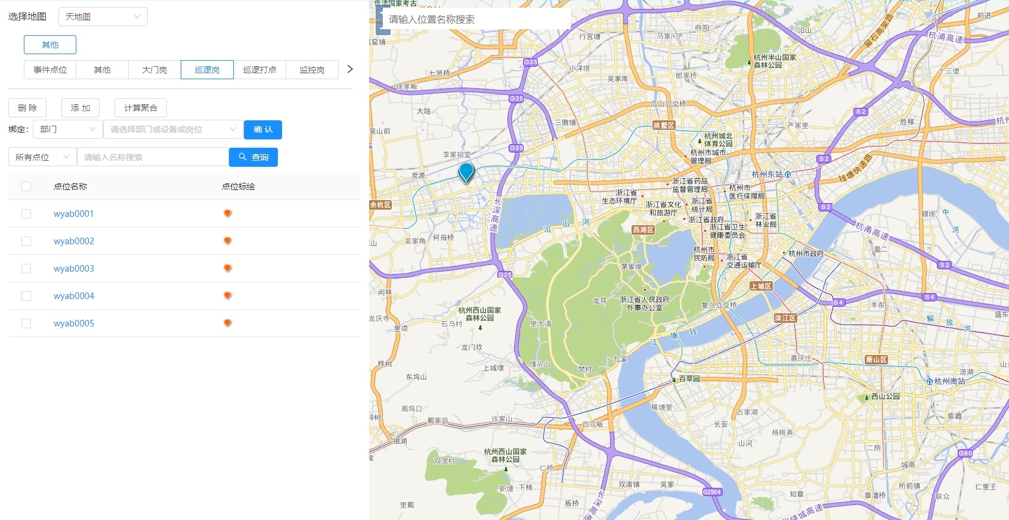The height and width of the screenshot is (520, 1009).
Task: Open the 天地图 map selection dropdown
Action: coord(103,17)
